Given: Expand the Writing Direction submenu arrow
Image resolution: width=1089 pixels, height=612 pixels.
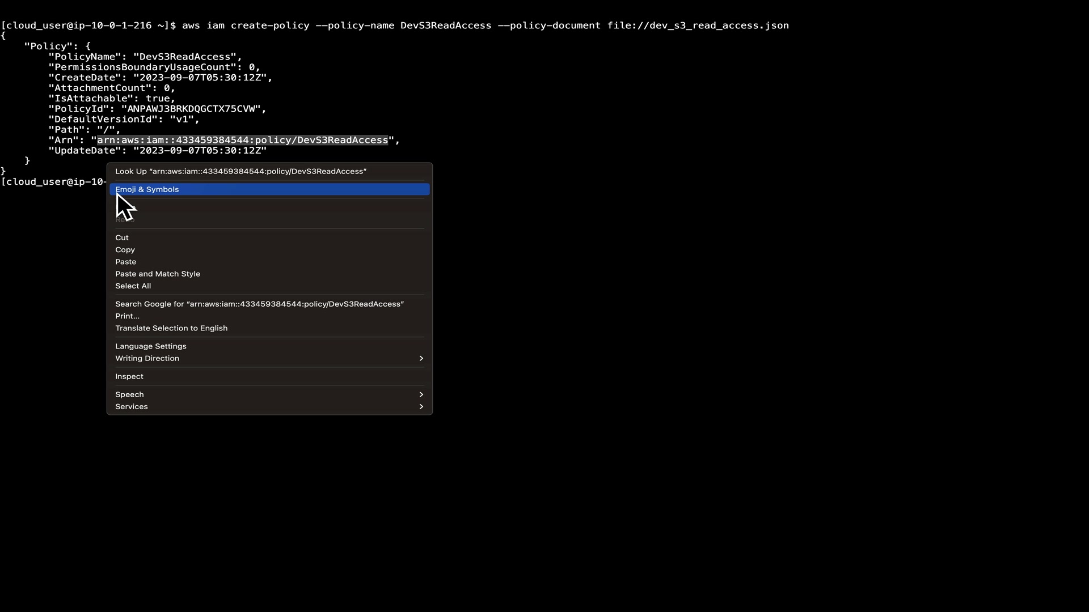Looking at the screenshot, I should [421, 358].
